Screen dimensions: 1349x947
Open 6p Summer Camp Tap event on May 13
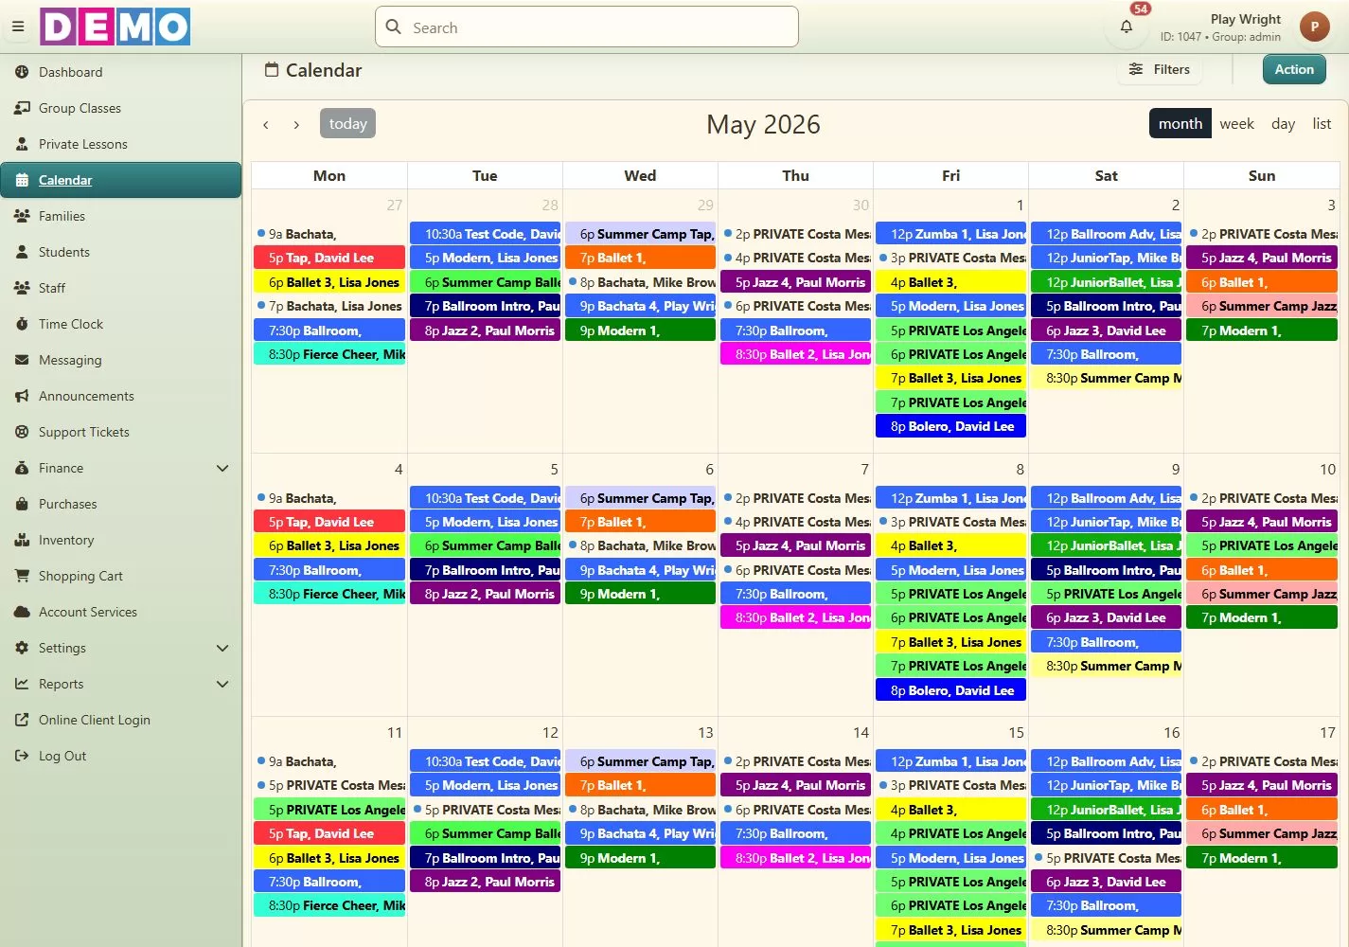[641, 761]
